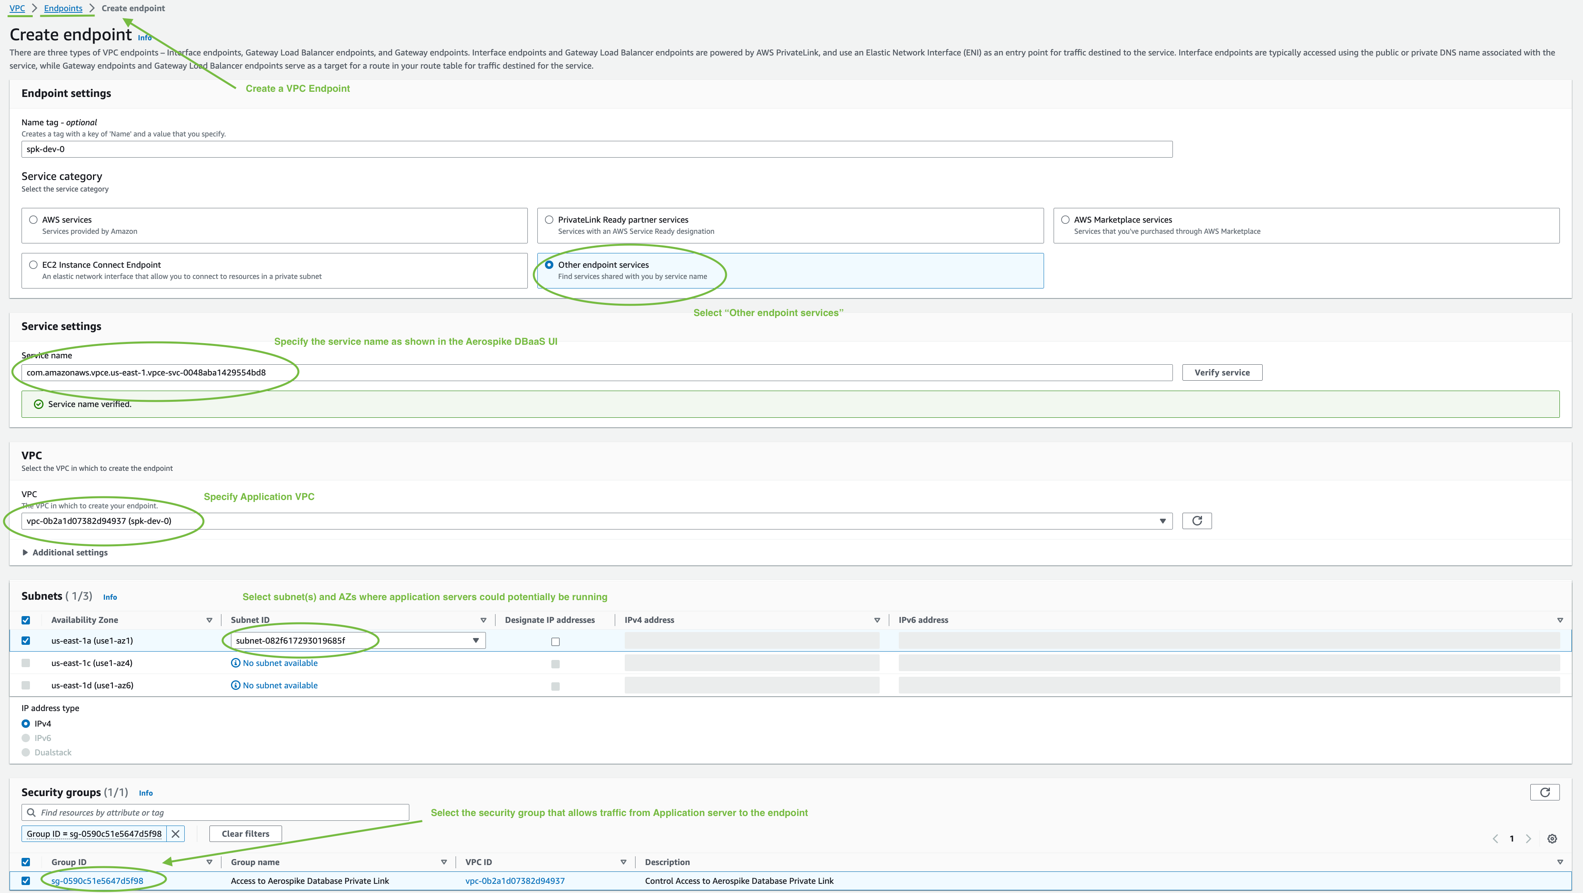Go to VPC breadcrumb
This screenshot has height=893, width=1583.
17,8
